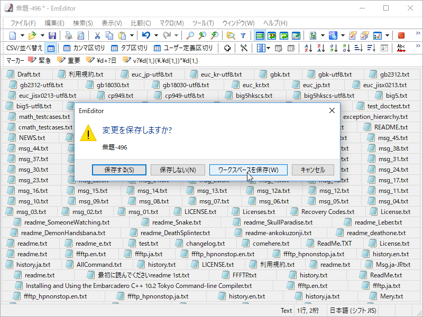Viewport: 423px width, 317px height.
Task: Click the 保存しない(N) button
Action: 178,170
